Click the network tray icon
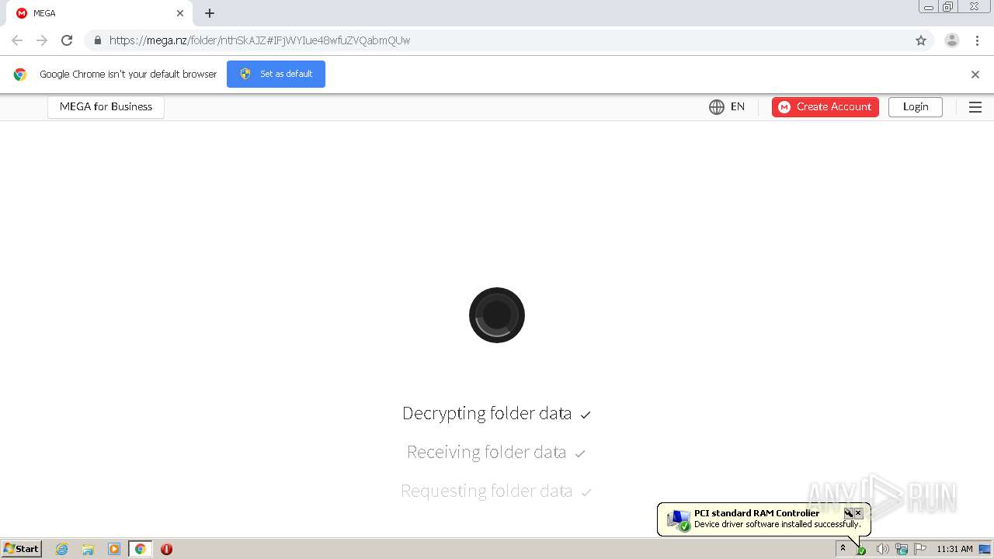The image size is (994, 559). point(902,549)
